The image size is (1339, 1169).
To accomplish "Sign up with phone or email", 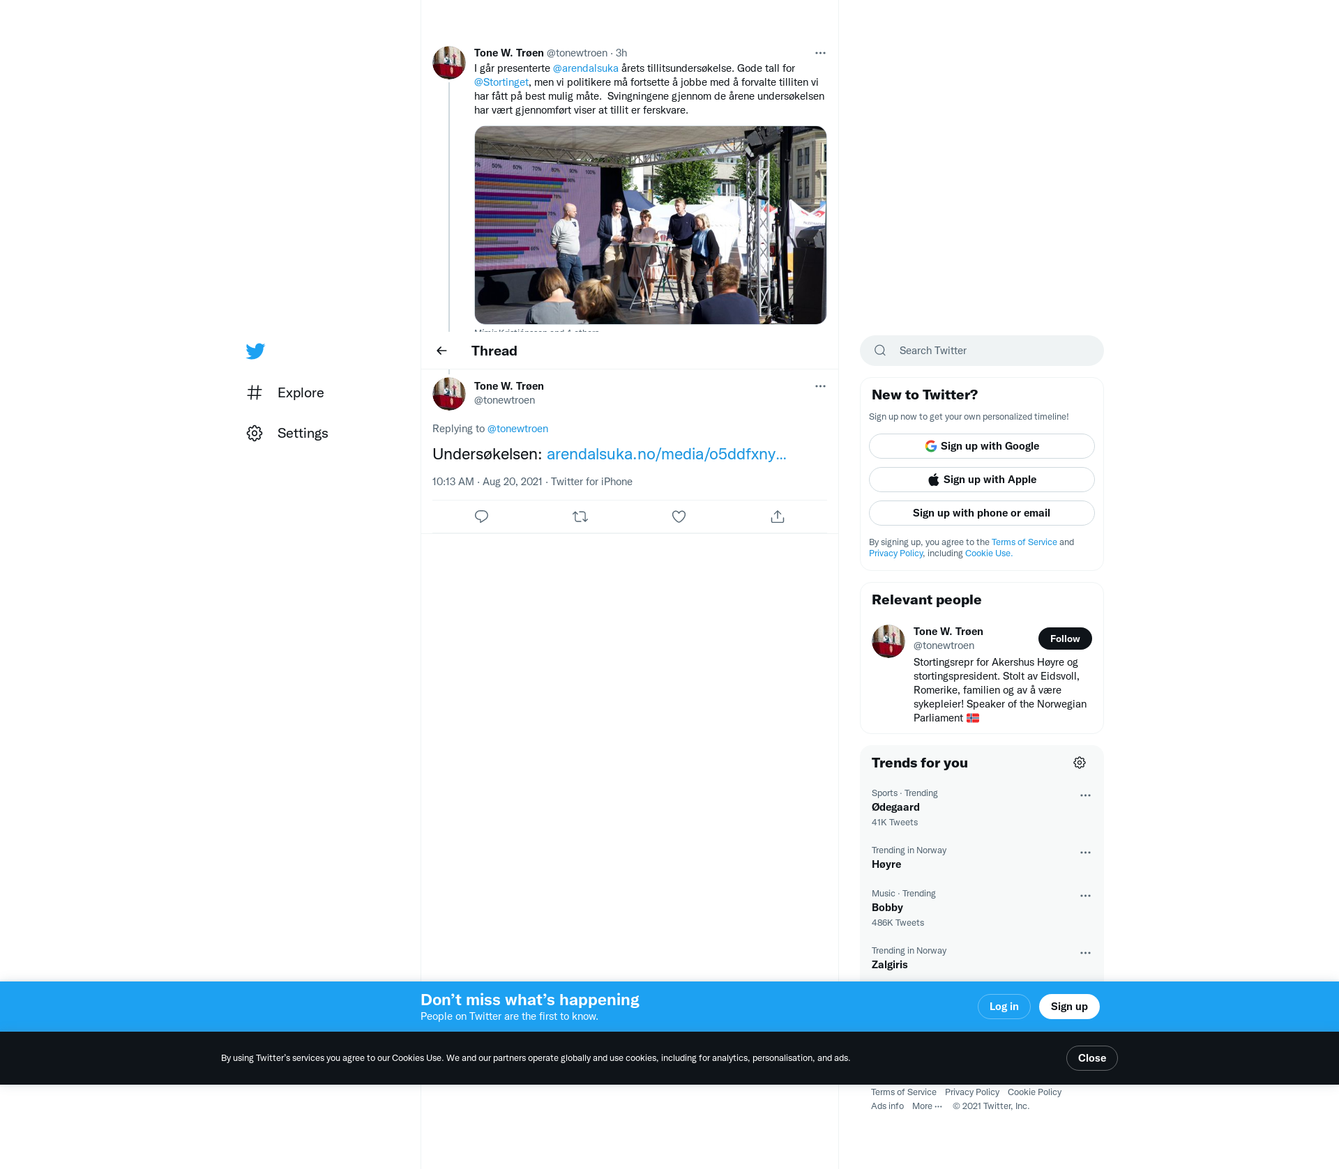I will (x=982, y=513).
